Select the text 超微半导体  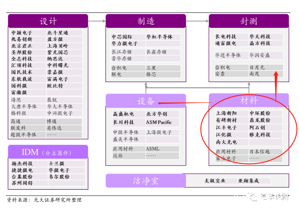click(x=24, y=135)
